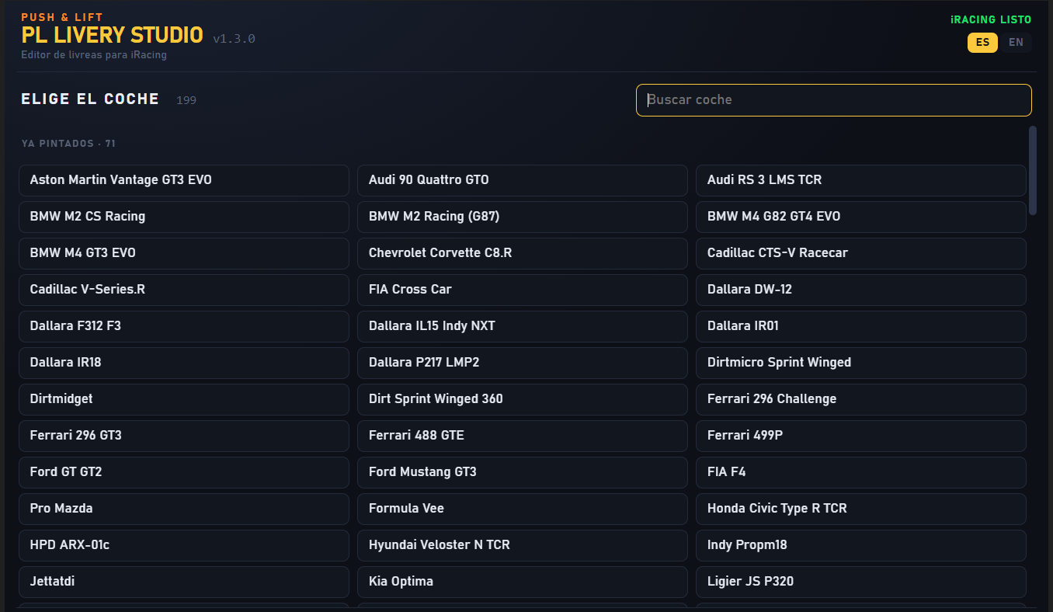The height and width of the screenshot is (612, 1053).
Task: Select Dallara IR01
Action: pyautogui.click(x=861, y=326)
